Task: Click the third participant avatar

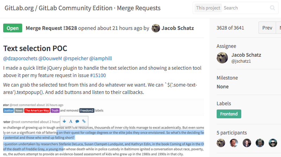Action: [247, 143]
